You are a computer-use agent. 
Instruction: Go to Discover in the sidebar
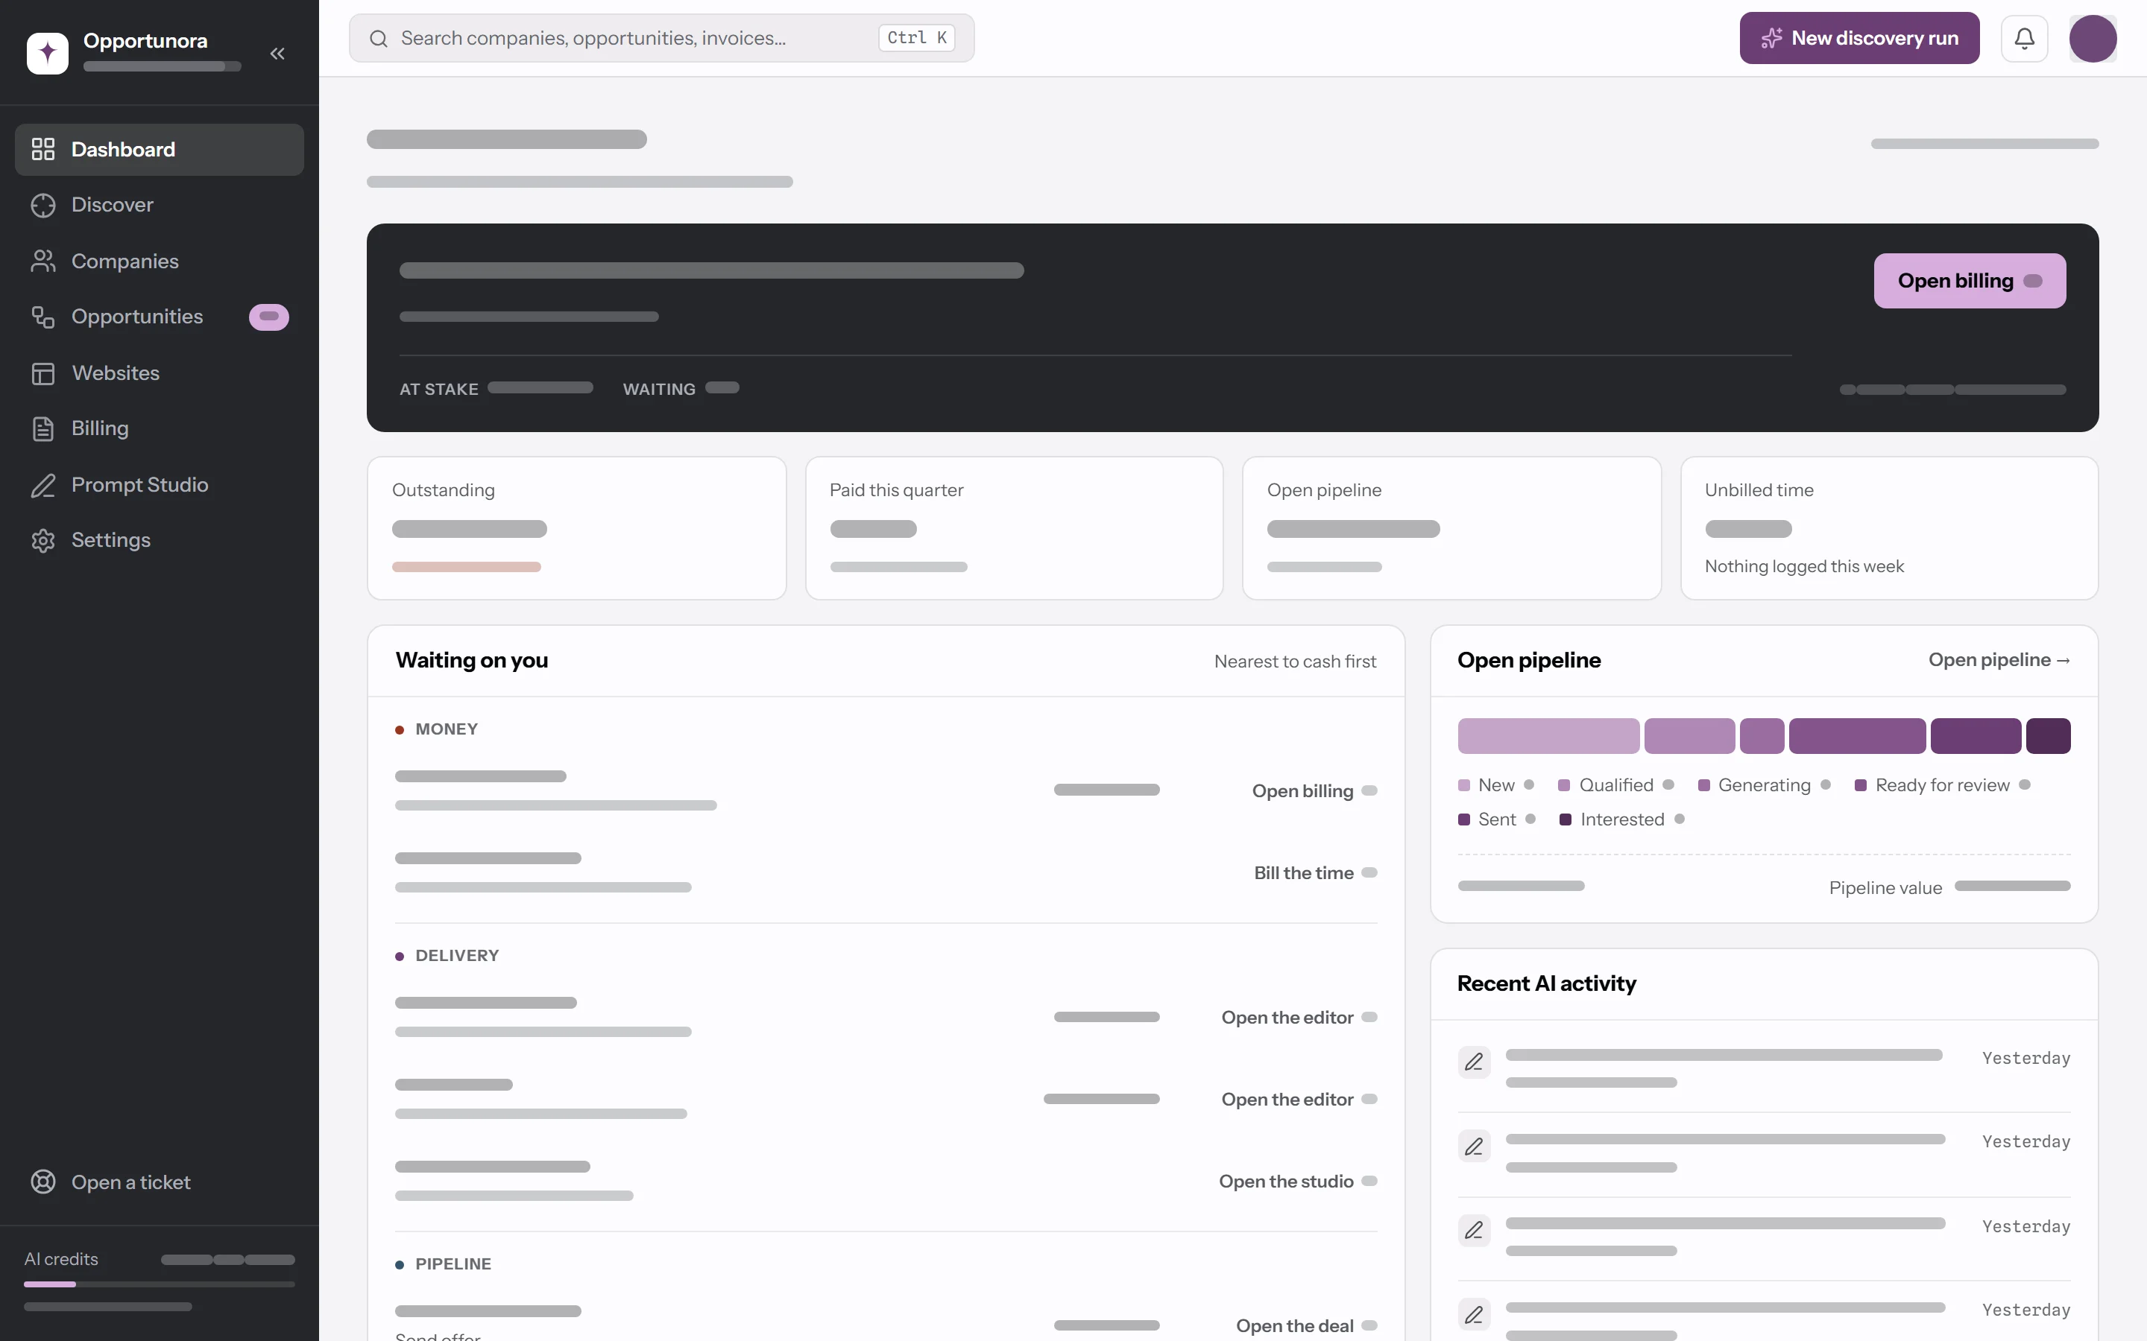pos(159,205)
